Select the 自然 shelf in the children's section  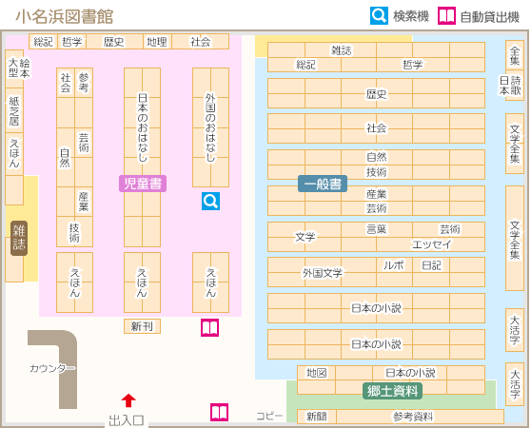[x=66, y=157]
